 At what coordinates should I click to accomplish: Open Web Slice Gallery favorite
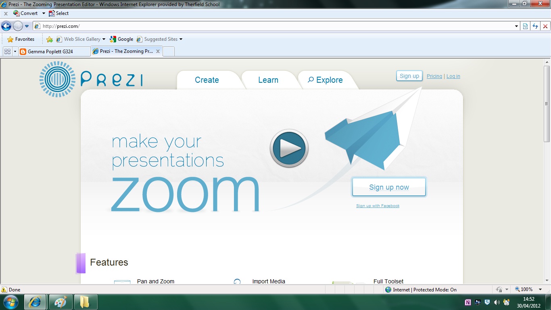coord(78,39)
